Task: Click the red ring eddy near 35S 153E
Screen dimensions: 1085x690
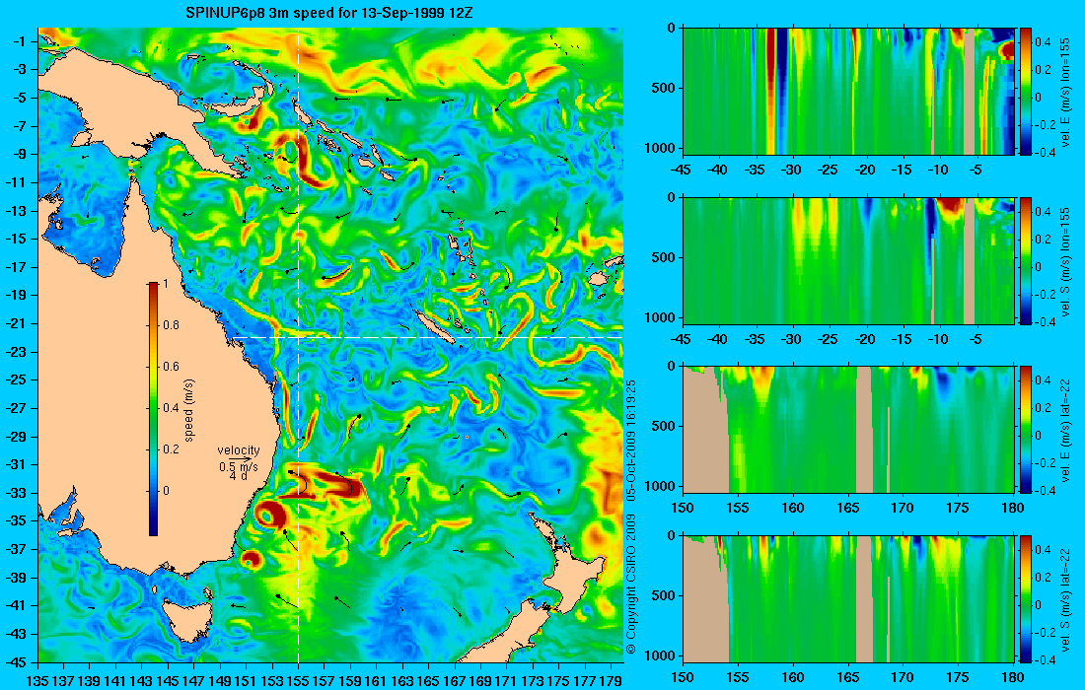Action: pos(268,516)
